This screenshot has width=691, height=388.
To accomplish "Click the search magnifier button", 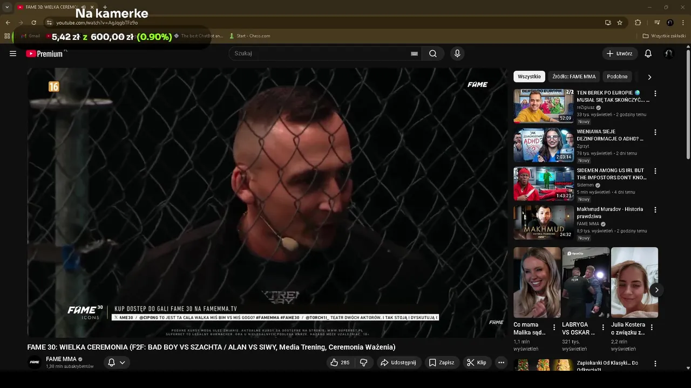I will [433, 53].
